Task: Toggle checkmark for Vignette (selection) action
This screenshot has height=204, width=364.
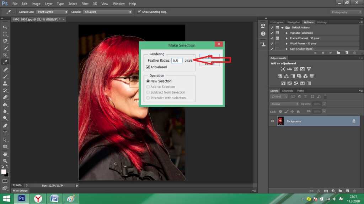Action: (272, 33)
